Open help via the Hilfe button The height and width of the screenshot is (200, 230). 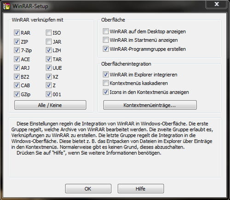click(x=141, y=189)
